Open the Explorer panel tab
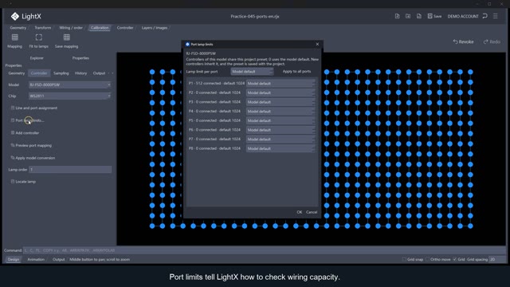Screen dimensions: 510x287 37,58
